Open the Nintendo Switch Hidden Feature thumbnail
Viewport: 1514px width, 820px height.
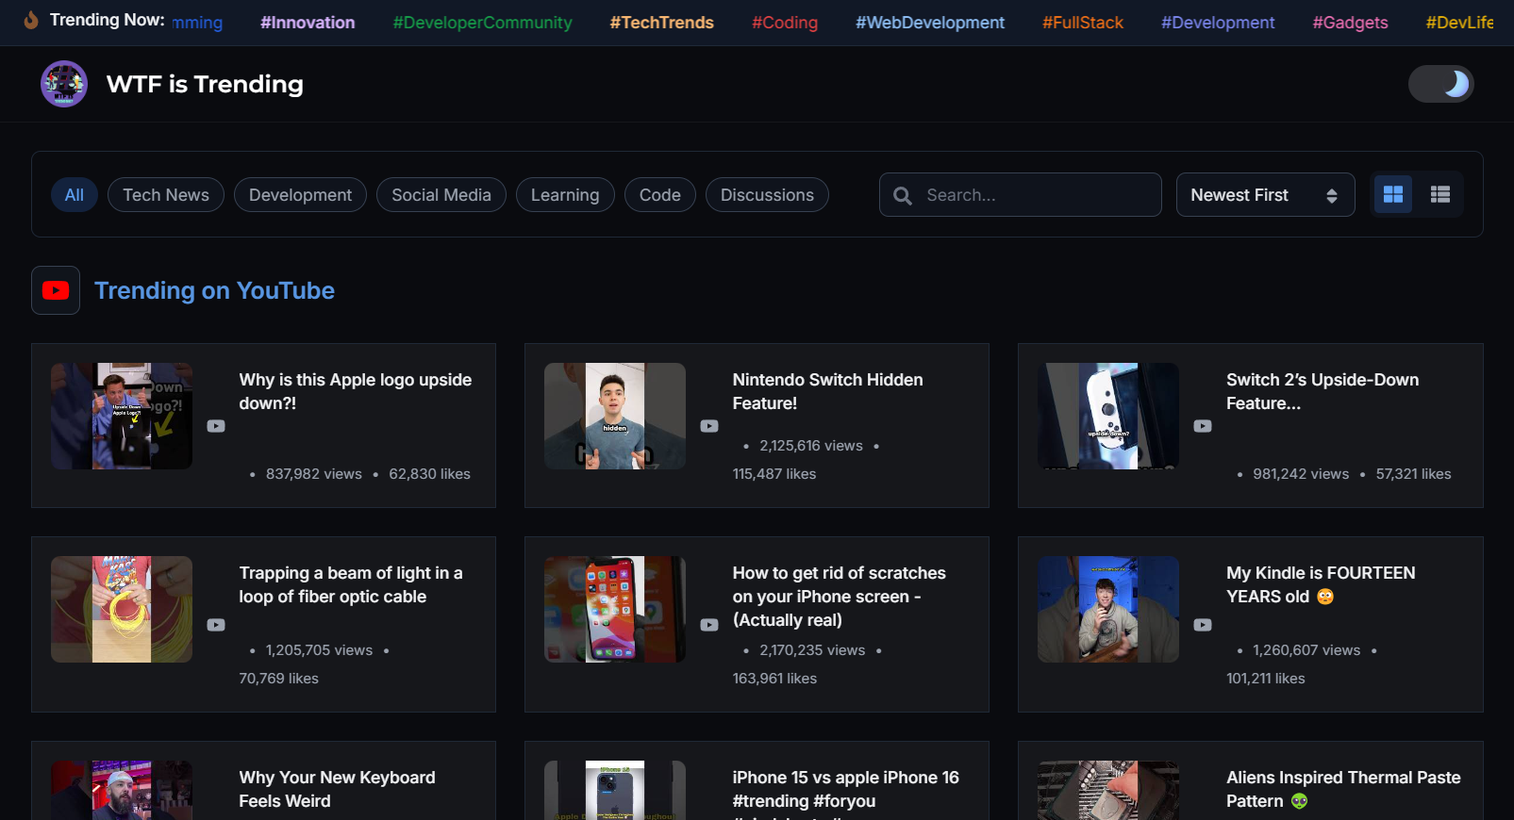click(615, 416)
